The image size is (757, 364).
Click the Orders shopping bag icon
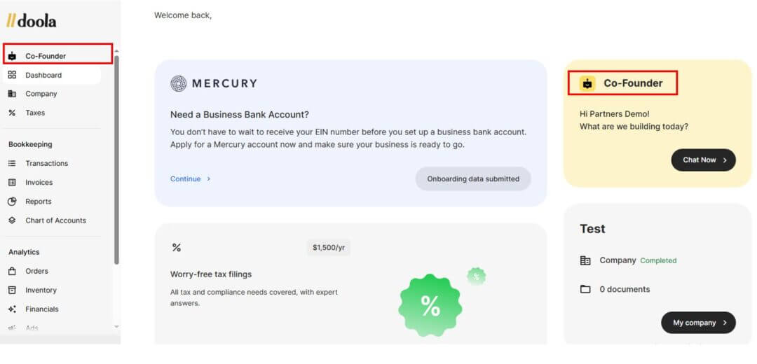click(x=12, y=271)
